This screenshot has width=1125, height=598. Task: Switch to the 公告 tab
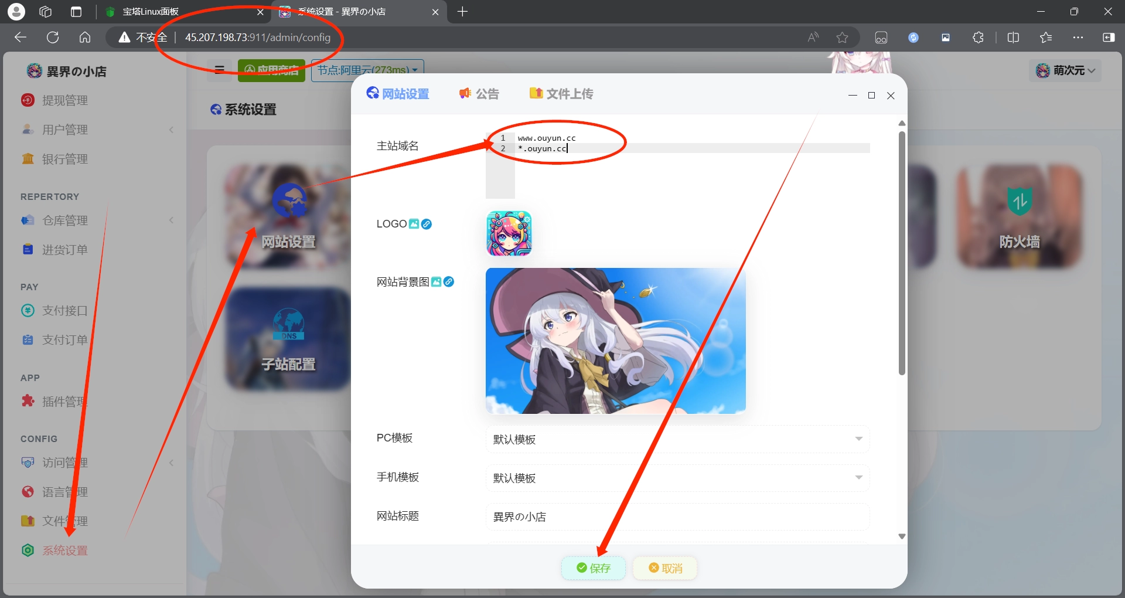tap(479, 94)
